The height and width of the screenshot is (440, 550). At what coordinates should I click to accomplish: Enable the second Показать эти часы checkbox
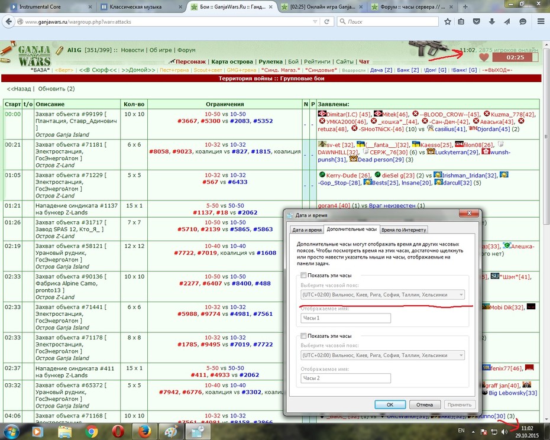304,336
